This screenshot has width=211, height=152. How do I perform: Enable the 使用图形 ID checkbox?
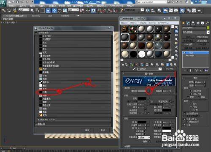(x=187, y=122)
